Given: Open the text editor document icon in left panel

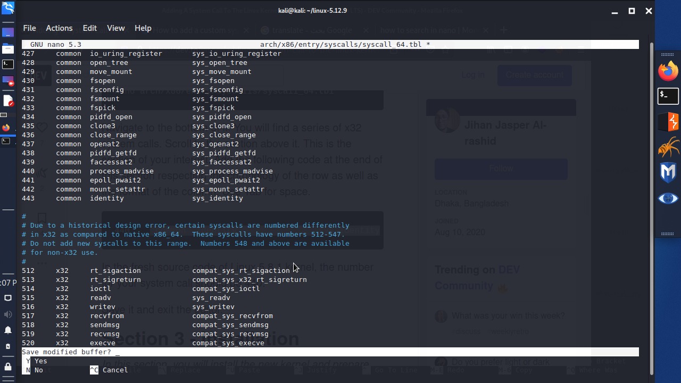Looking at the screenshot, I should click(x=7, y=99).
